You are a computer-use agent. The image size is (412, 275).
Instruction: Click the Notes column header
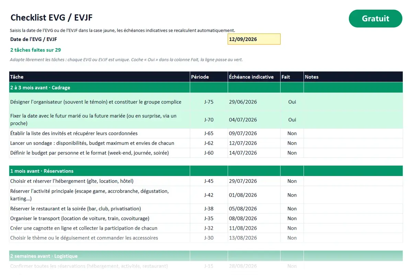coord(353,77)
